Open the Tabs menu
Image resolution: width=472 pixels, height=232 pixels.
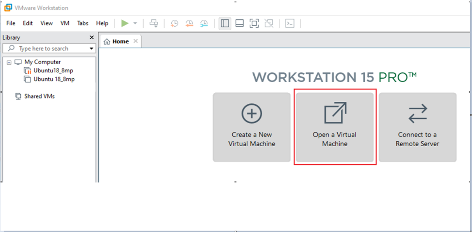[x=83, y=23]
